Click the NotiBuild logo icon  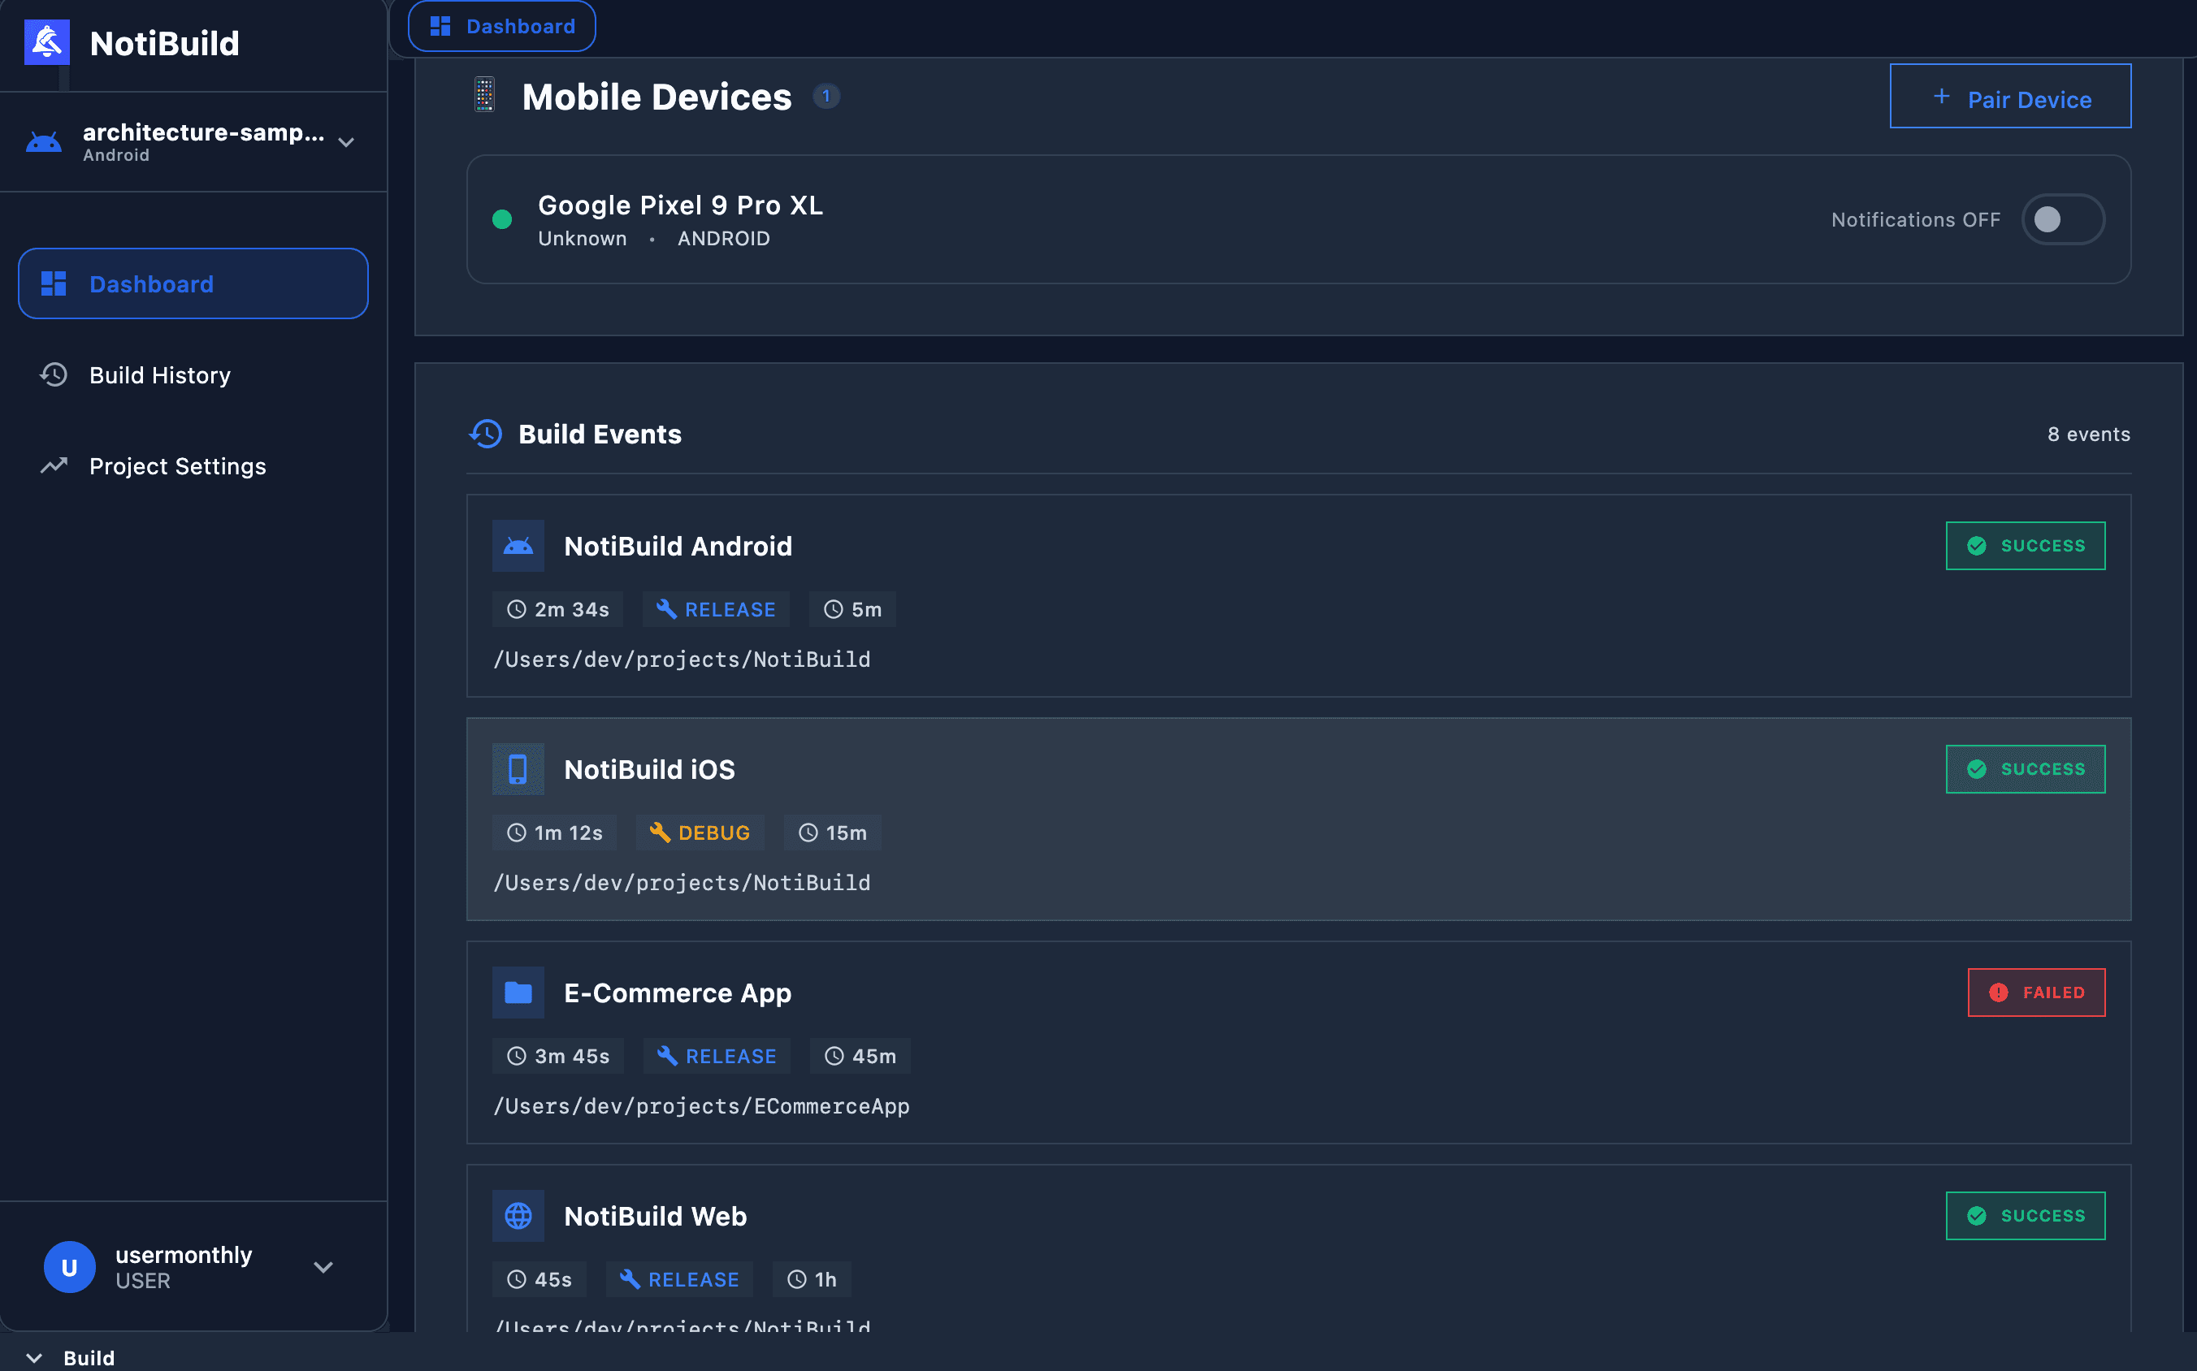click(x=47, y=41)
